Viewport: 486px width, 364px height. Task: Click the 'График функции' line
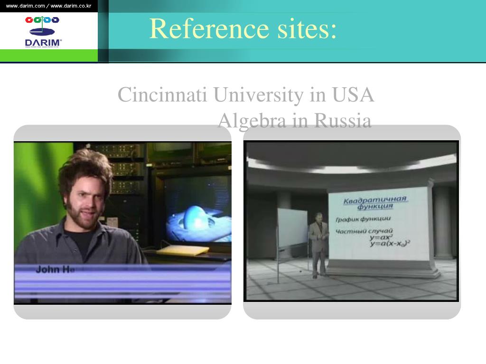363,219
